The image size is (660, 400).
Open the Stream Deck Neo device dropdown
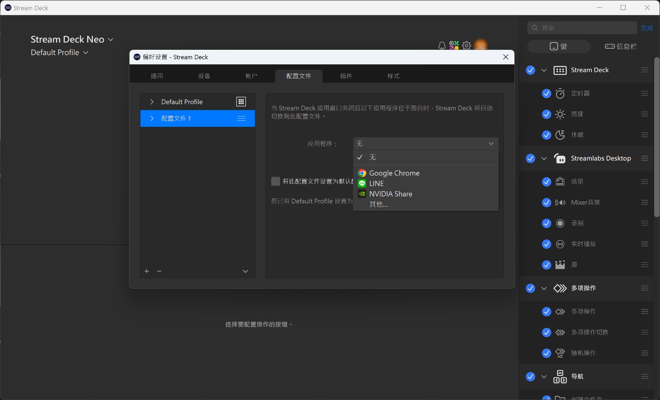tap(72, 40)
